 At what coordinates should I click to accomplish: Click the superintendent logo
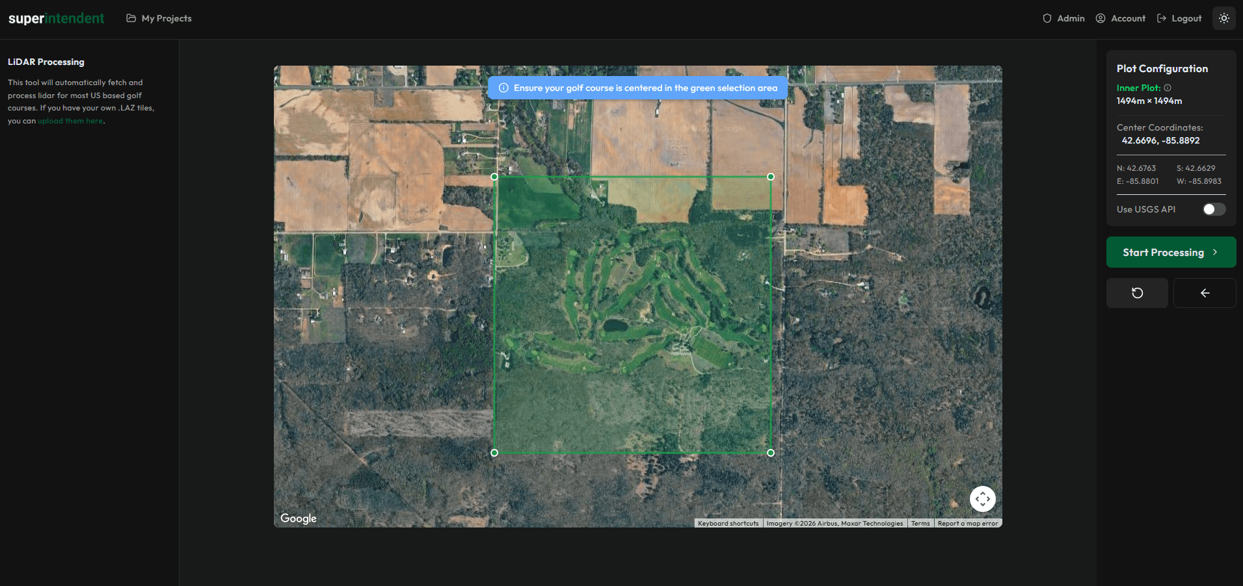point(56,18)
